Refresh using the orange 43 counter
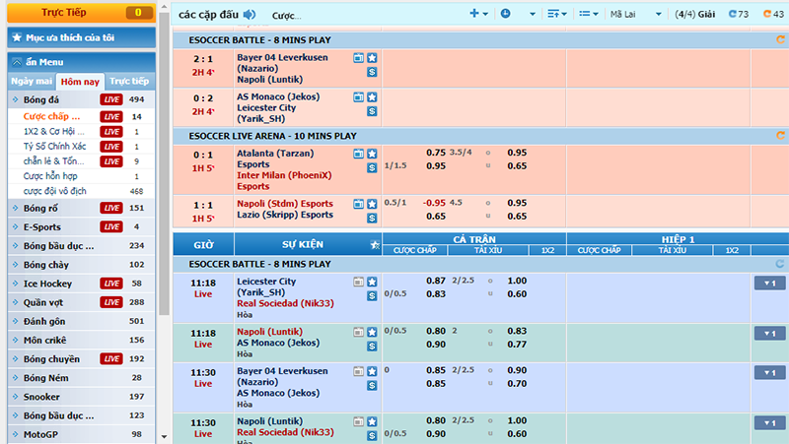This screenshot has width=789, height=444. 773,14
